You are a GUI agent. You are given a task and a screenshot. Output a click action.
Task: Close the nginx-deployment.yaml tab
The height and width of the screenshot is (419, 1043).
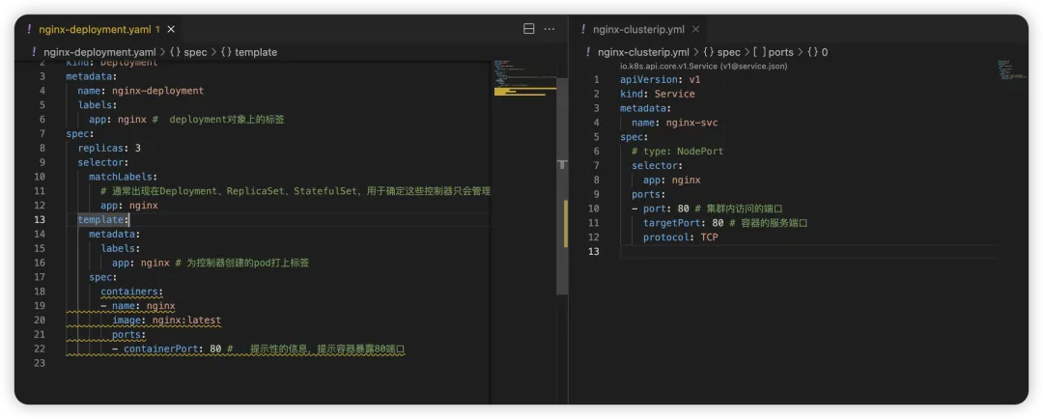tap(171, 29)
